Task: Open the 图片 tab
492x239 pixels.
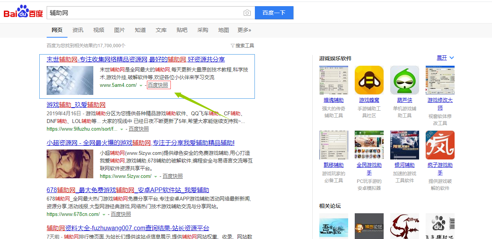Action: pyautogui.click(x=120, y=30)
